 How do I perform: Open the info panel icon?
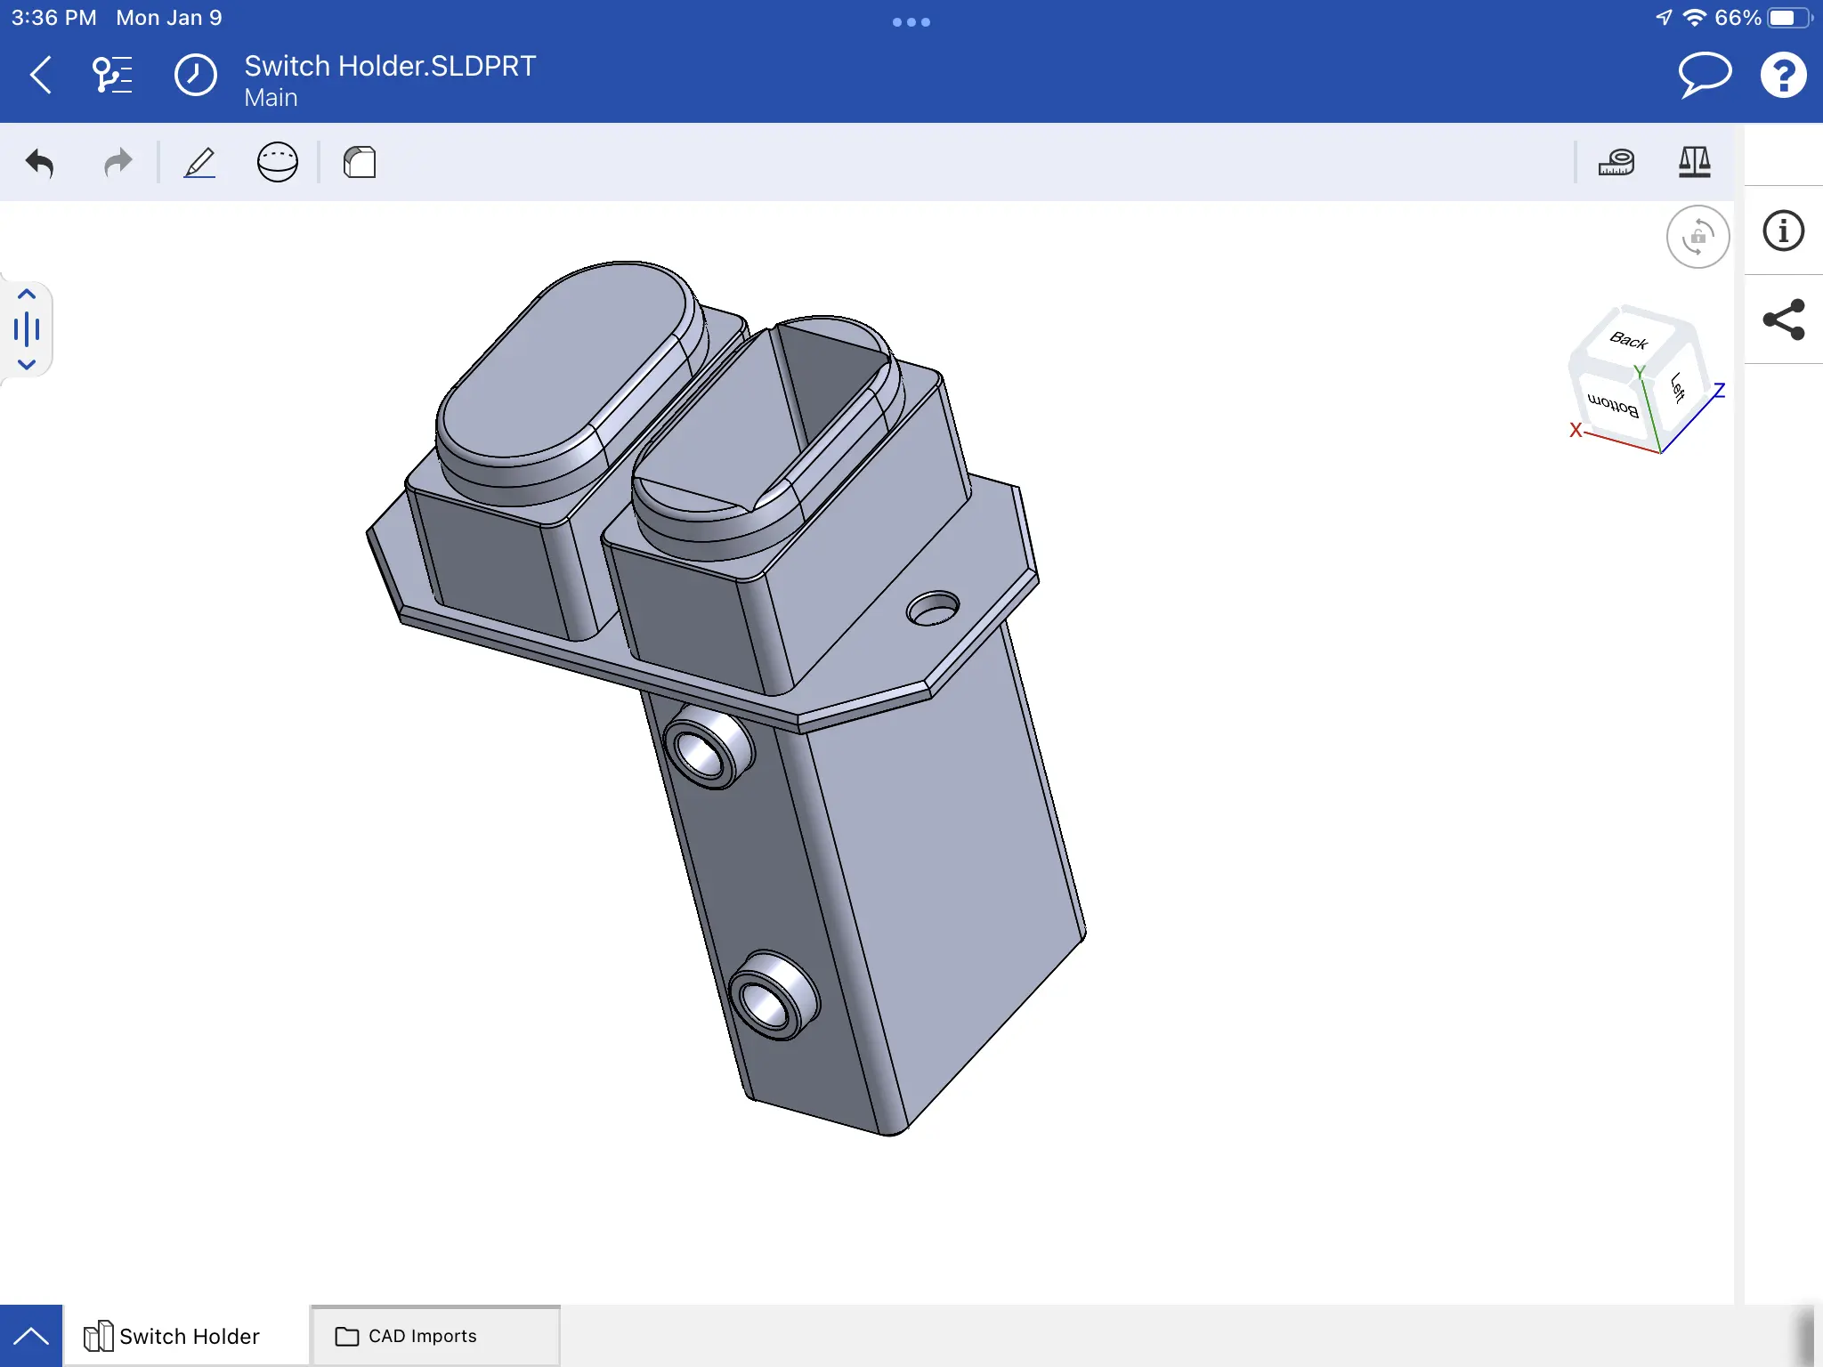[1784, 231]
